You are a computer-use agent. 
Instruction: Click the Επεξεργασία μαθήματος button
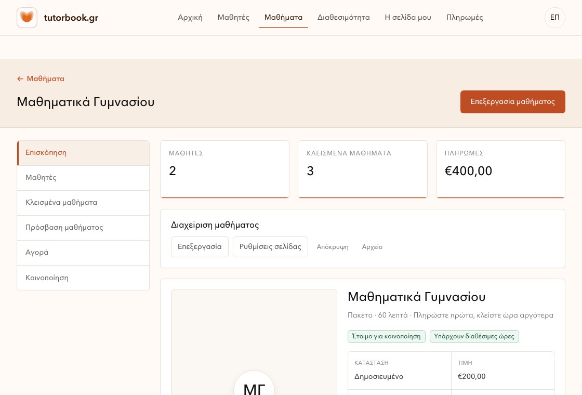(512, 102)
